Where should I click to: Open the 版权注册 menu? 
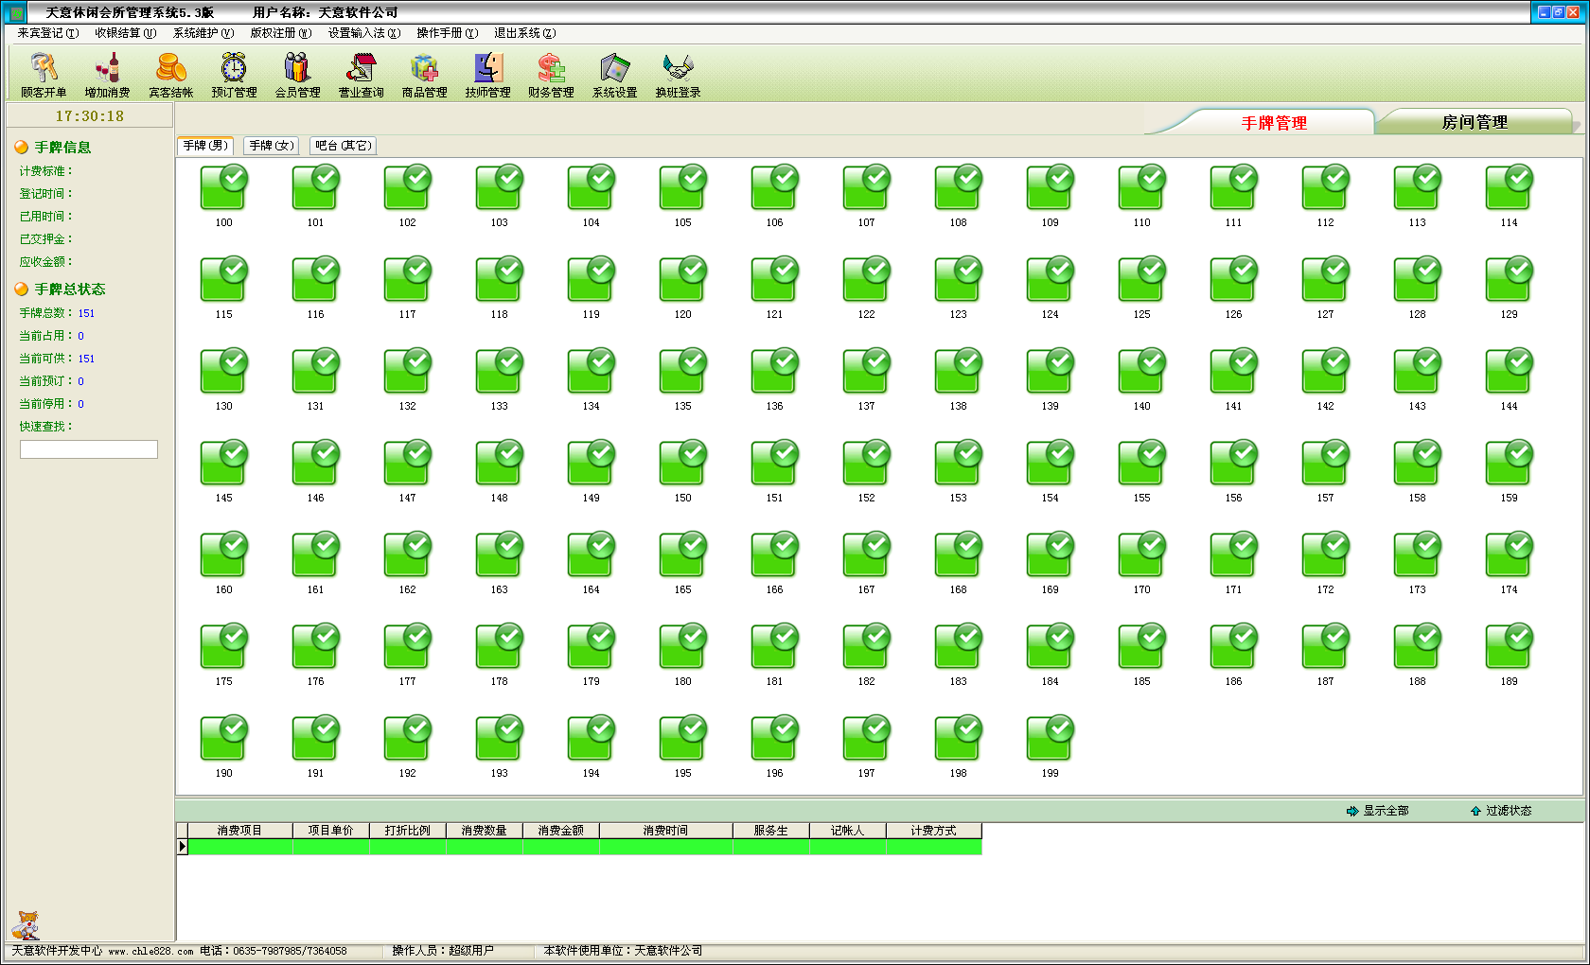pyautogui.click(x=281, y=33)
